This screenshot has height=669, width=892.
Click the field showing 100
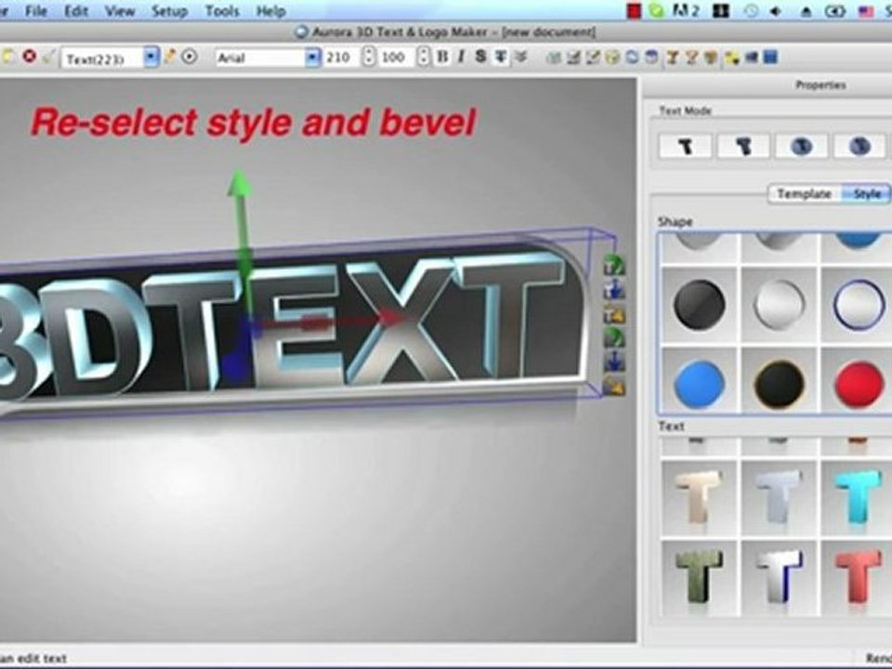click(395, 58)
